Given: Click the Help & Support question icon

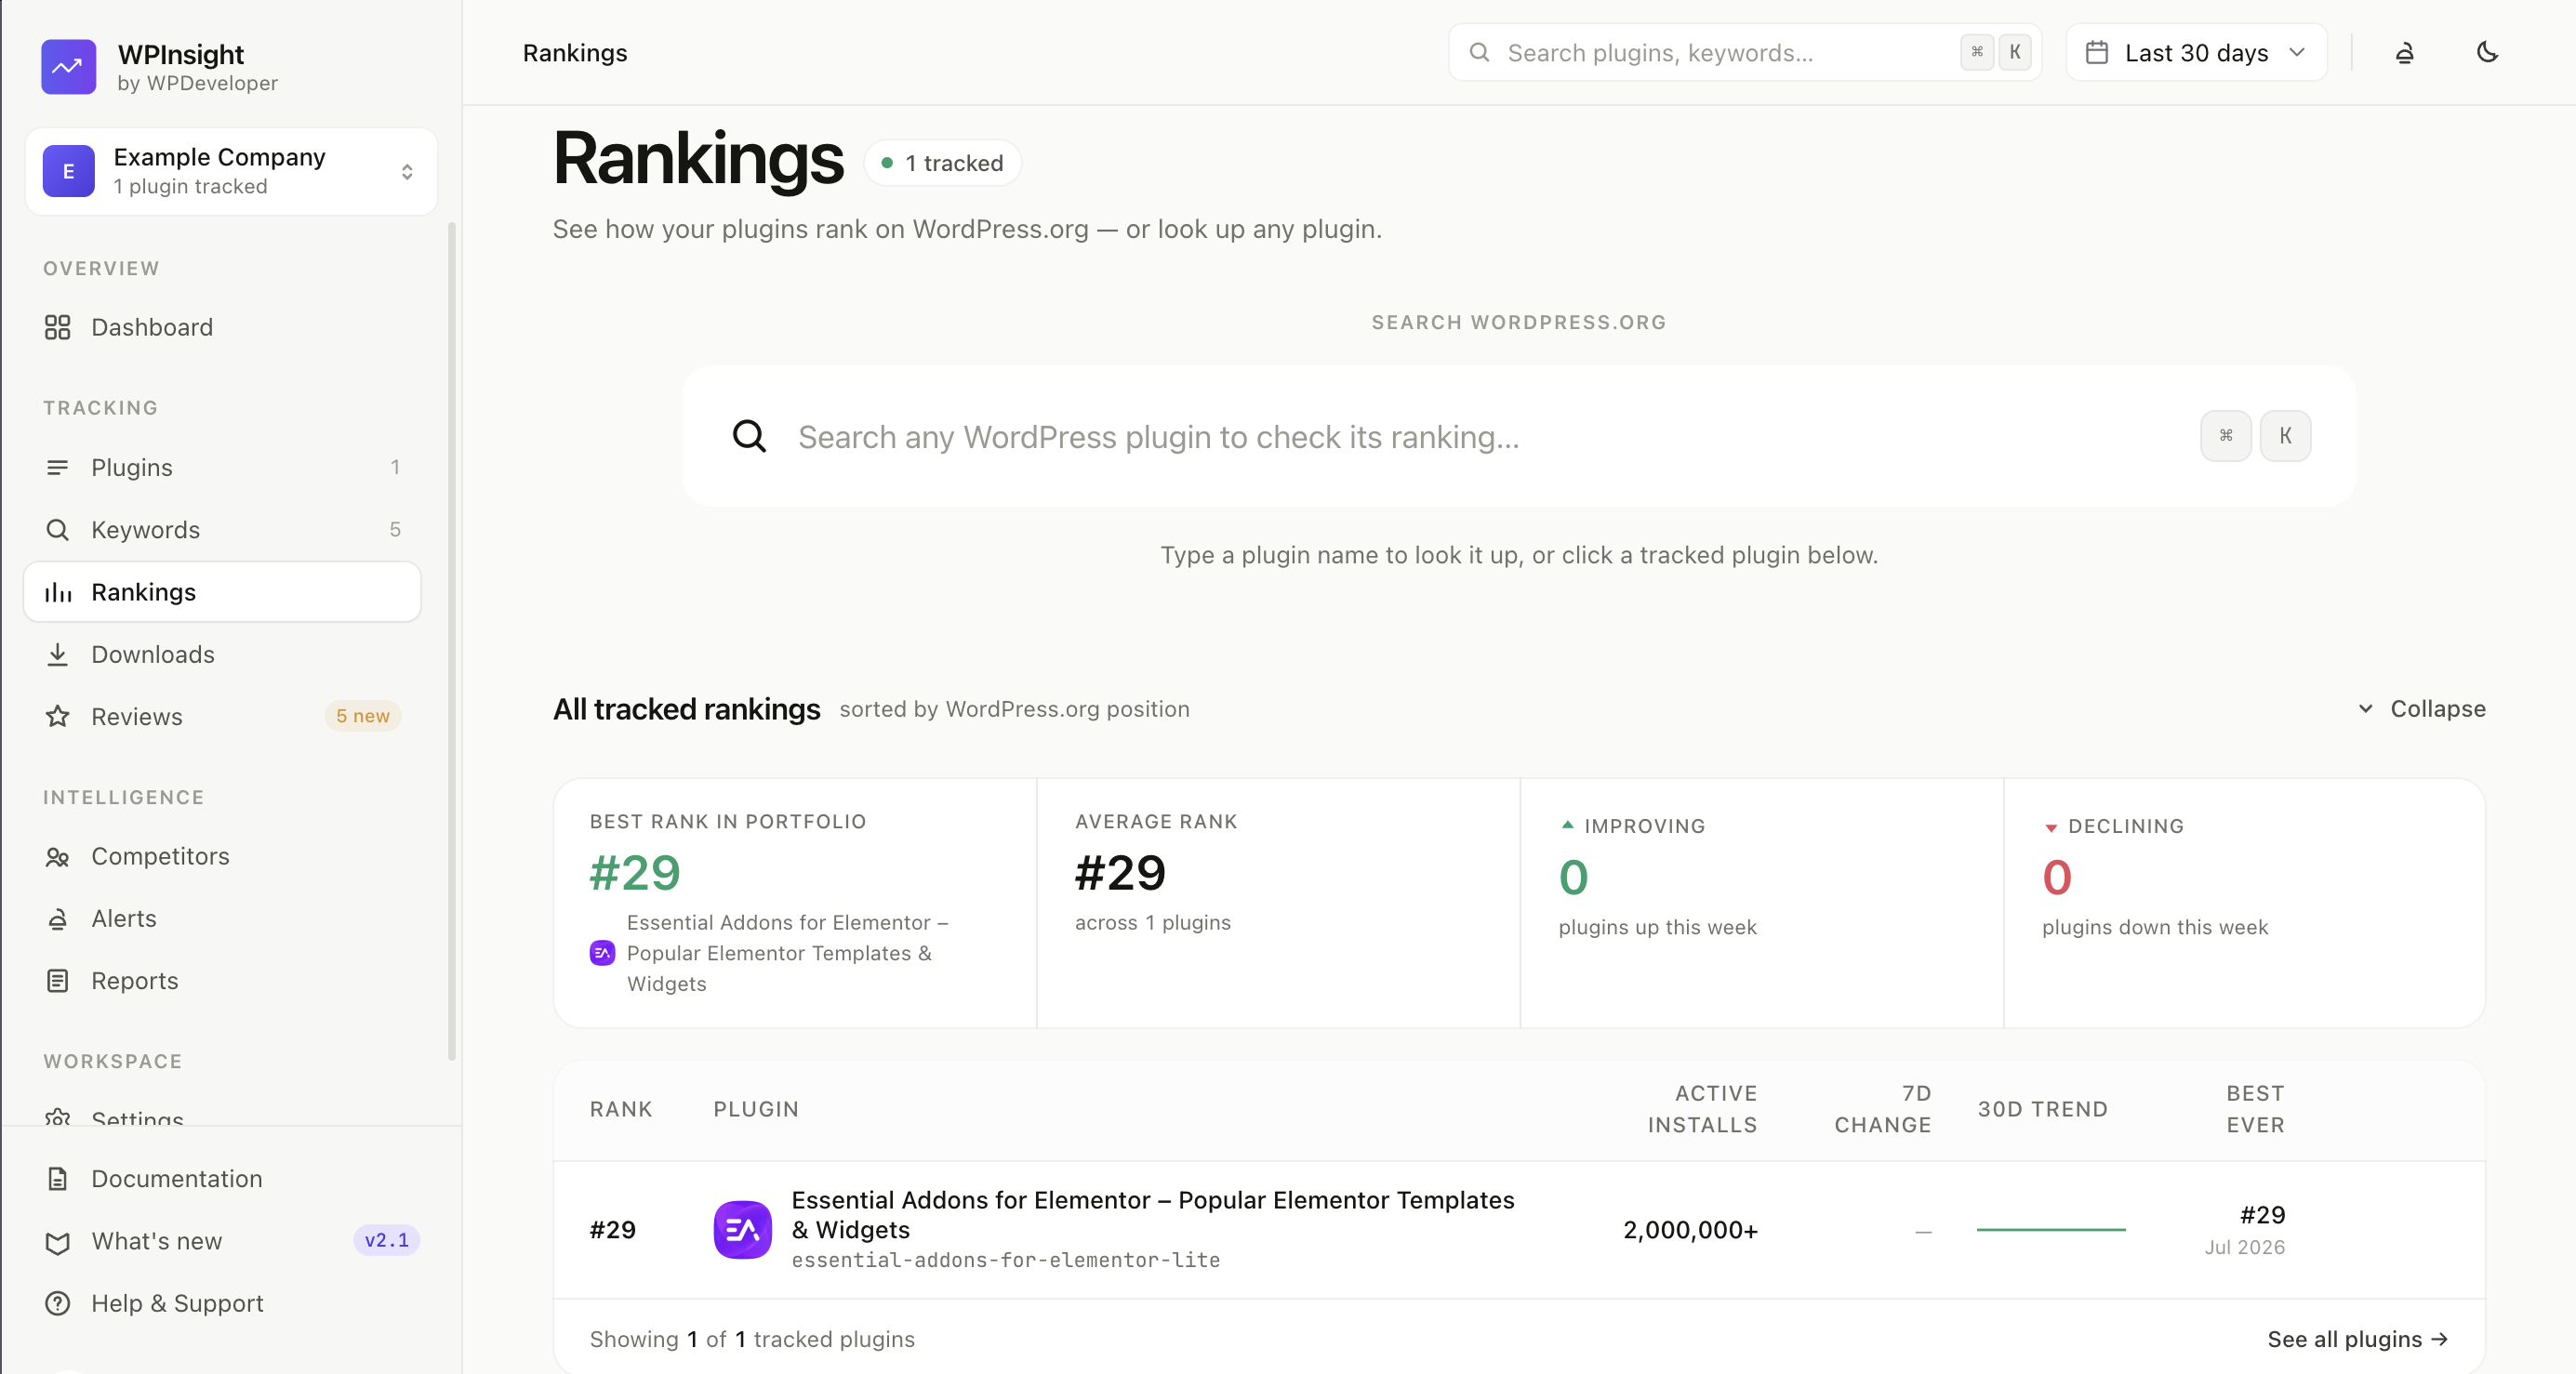Looking at the screenshot, I should point(57,1303).
